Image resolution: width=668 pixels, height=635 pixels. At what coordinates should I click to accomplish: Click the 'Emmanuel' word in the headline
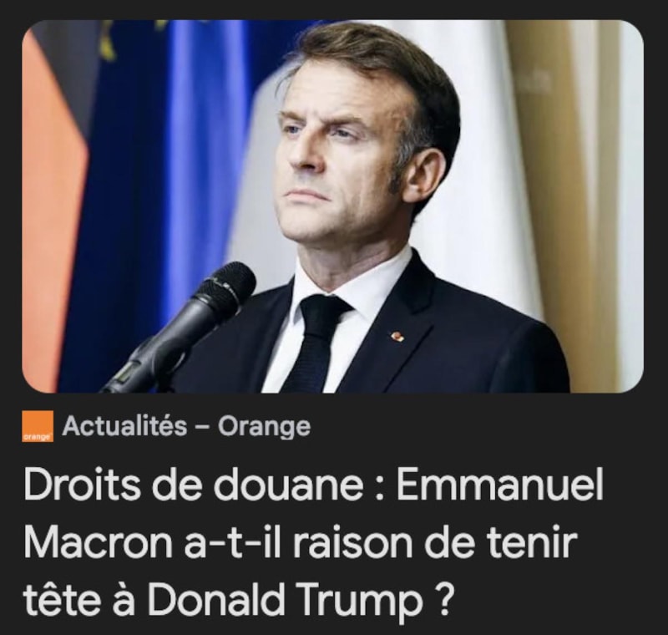500,485
